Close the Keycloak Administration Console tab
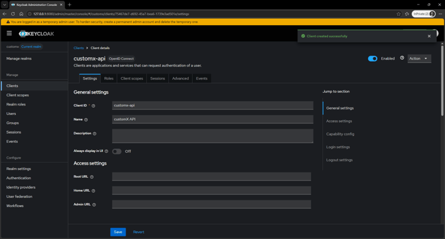The width and height of the screenshot is (445, 239). (x=61, y=5)
